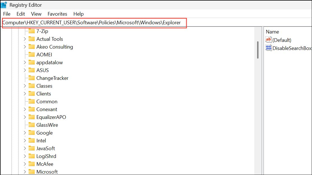Screen dimensions: 312x175
Task: Open the Favorites menu
Action: tap(57, 14)
